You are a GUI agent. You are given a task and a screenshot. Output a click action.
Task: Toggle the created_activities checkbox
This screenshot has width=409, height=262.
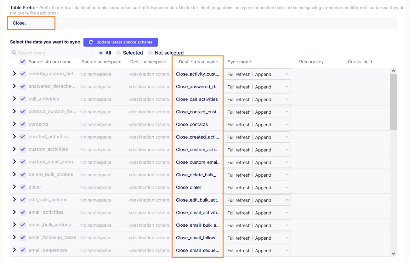point(23,137)
